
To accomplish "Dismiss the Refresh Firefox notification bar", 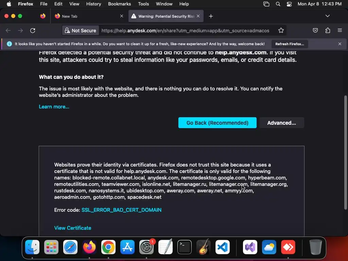I will [x=340, y=44].
